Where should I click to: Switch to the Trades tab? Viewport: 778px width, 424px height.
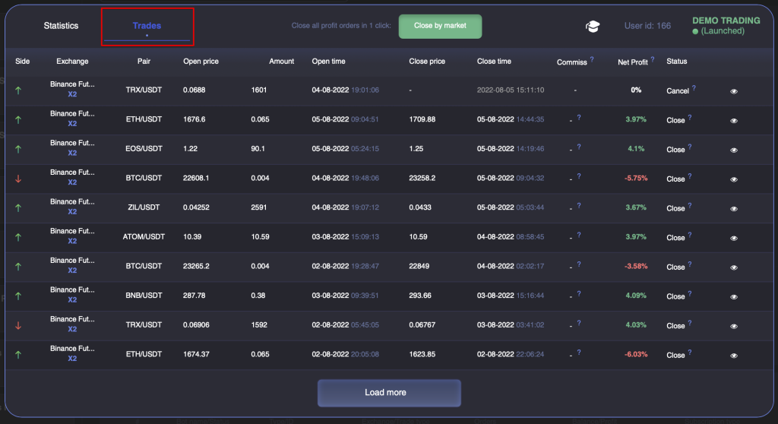click(x=147, y=26)
